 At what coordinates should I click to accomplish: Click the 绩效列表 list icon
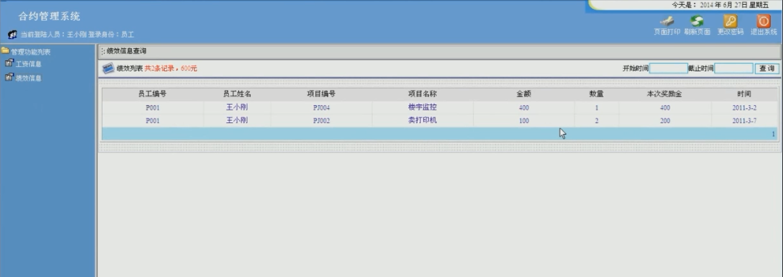(x=108, y=68)
